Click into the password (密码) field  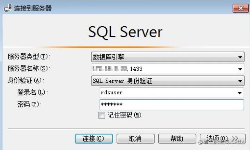coord(172,105)
